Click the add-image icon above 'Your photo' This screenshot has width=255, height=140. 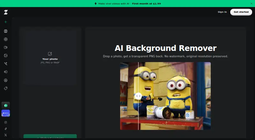click(x=50, y=54)
